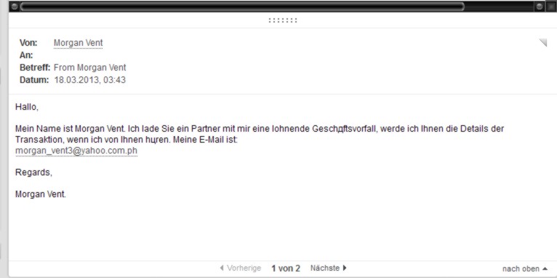Click the left arrow beside Vorherige

(x=222, y=268)
